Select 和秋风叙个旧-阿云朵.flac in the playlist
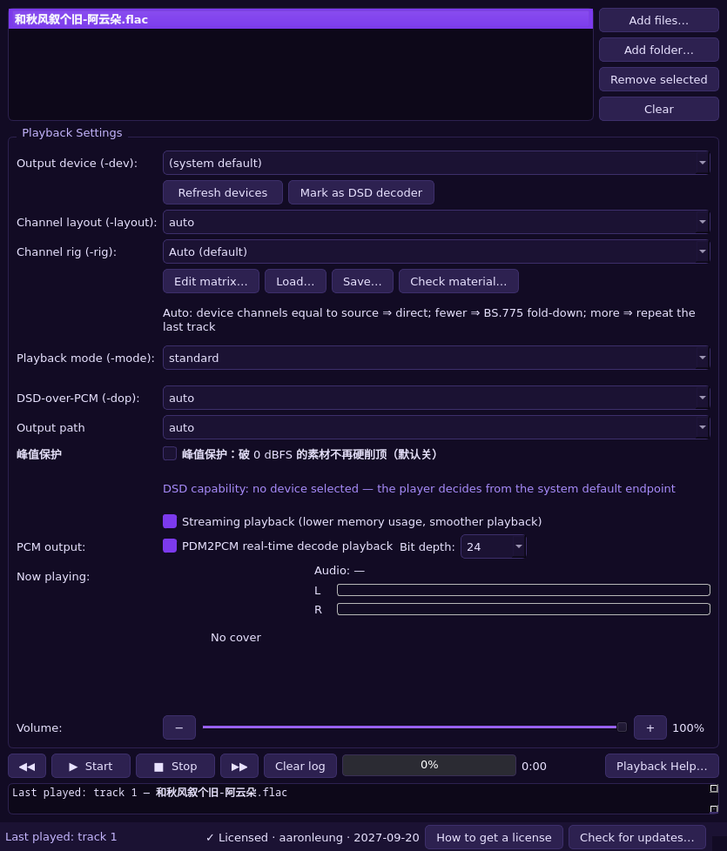The image size is (727, 851). [300, 19]
